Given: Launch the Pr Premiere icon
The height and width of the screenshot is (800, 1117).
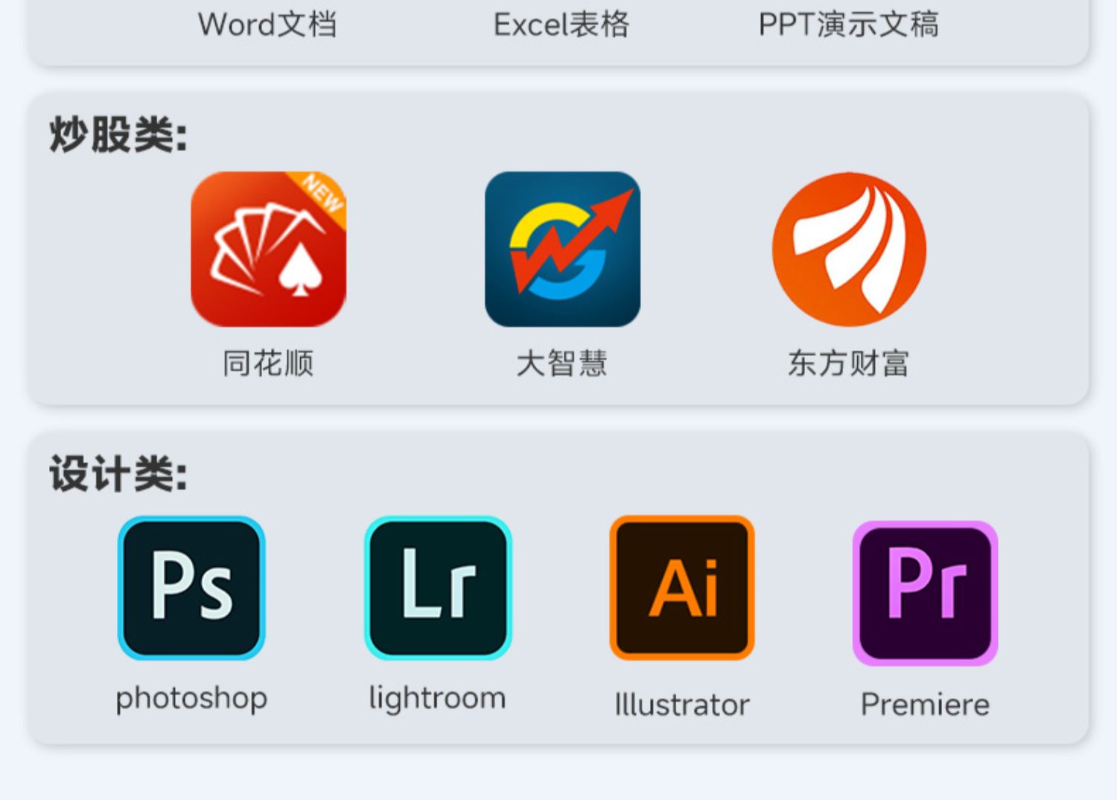Looking at the screenshot, I should [x=925, y=592].
